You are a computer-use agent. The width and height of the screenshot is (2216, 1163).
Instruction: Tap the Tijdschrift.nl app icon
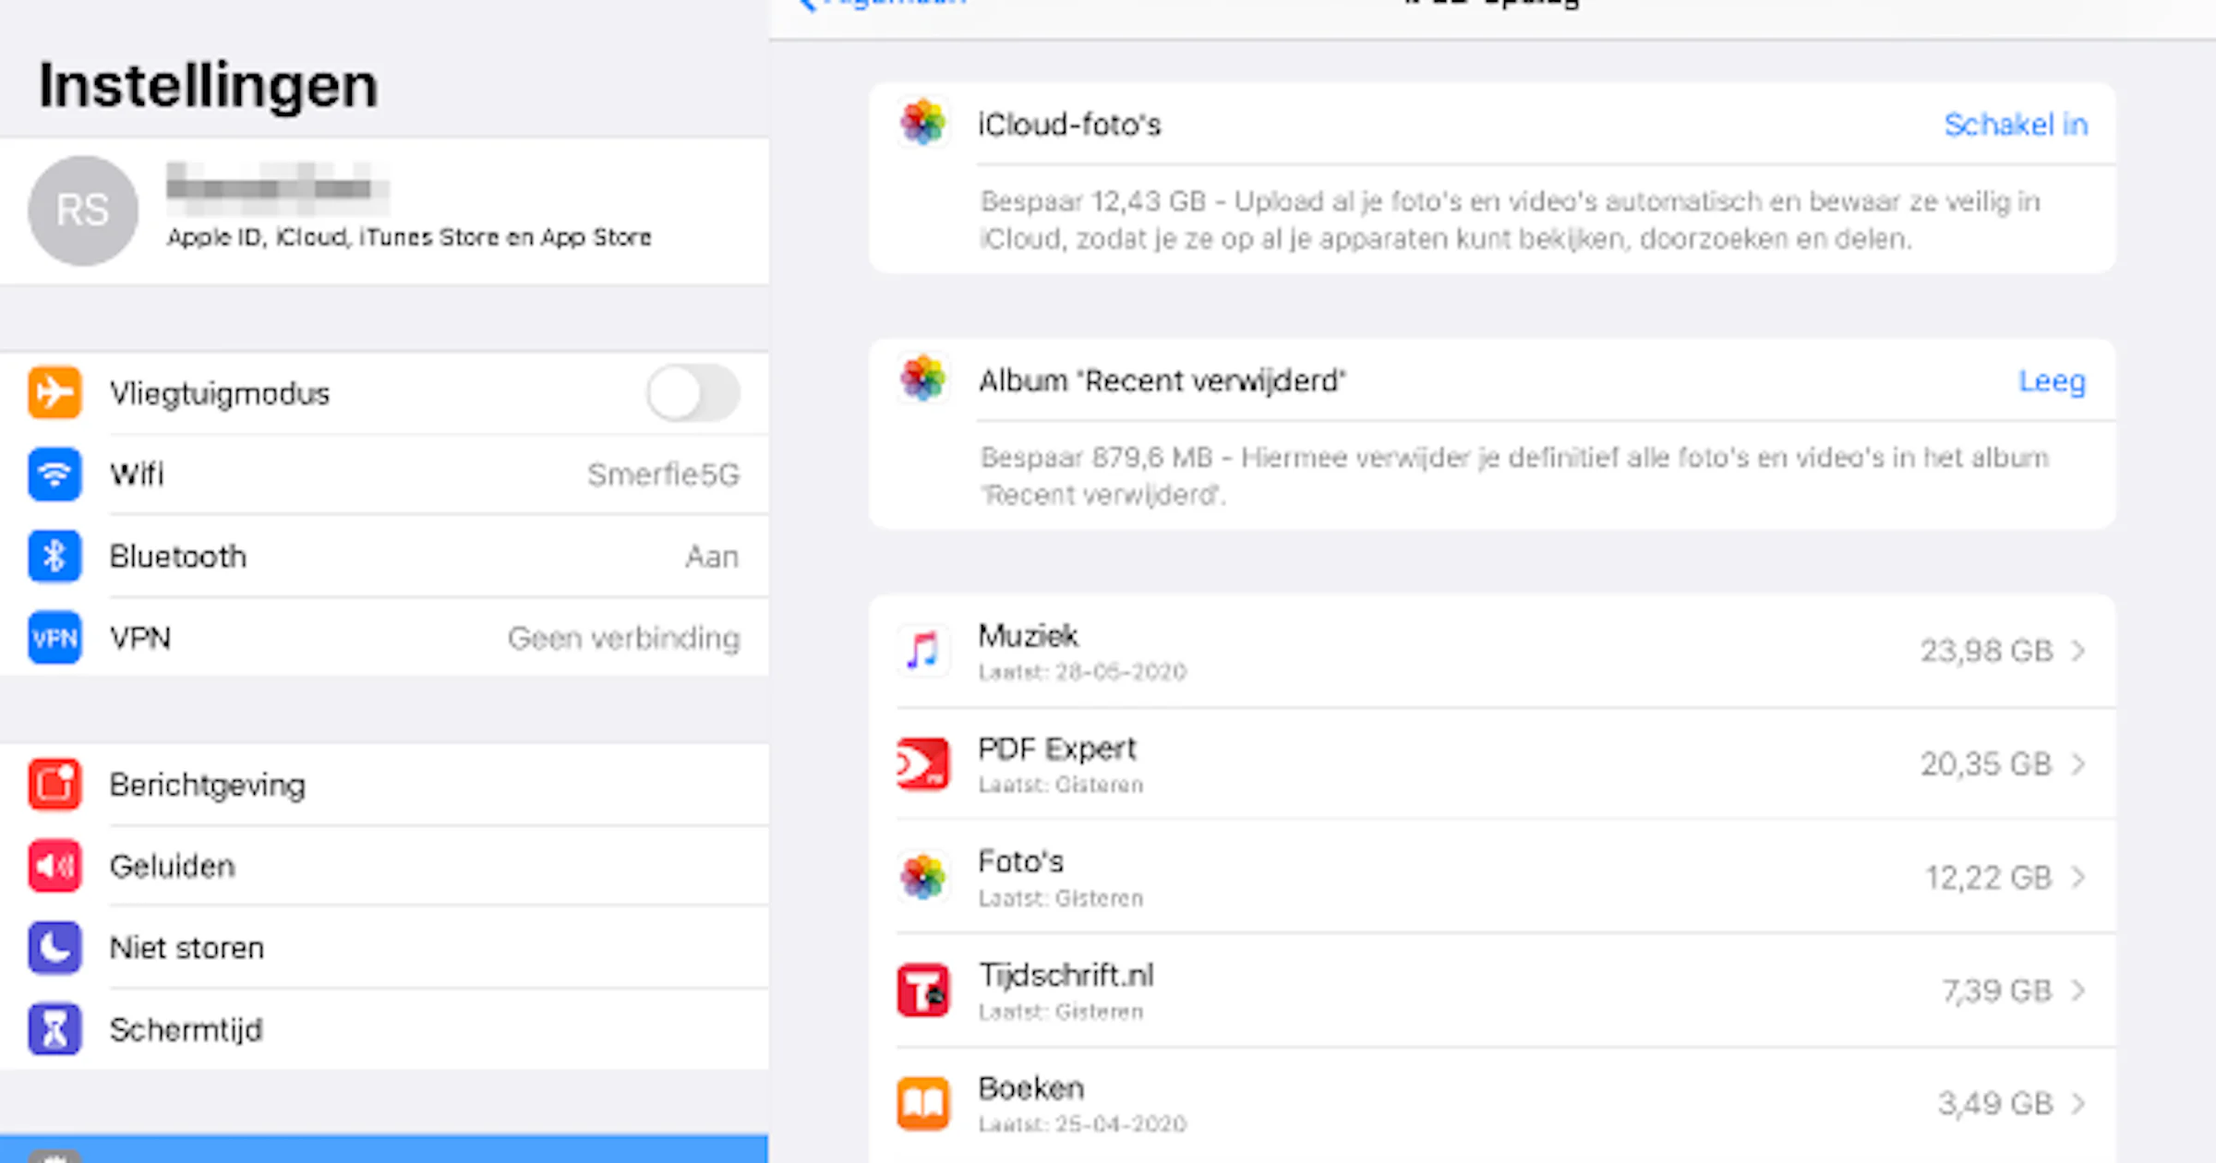(x=922, y=990)
